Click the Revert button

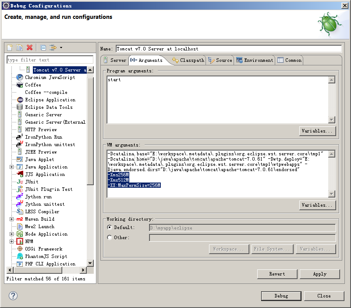(x=277, y=274)
